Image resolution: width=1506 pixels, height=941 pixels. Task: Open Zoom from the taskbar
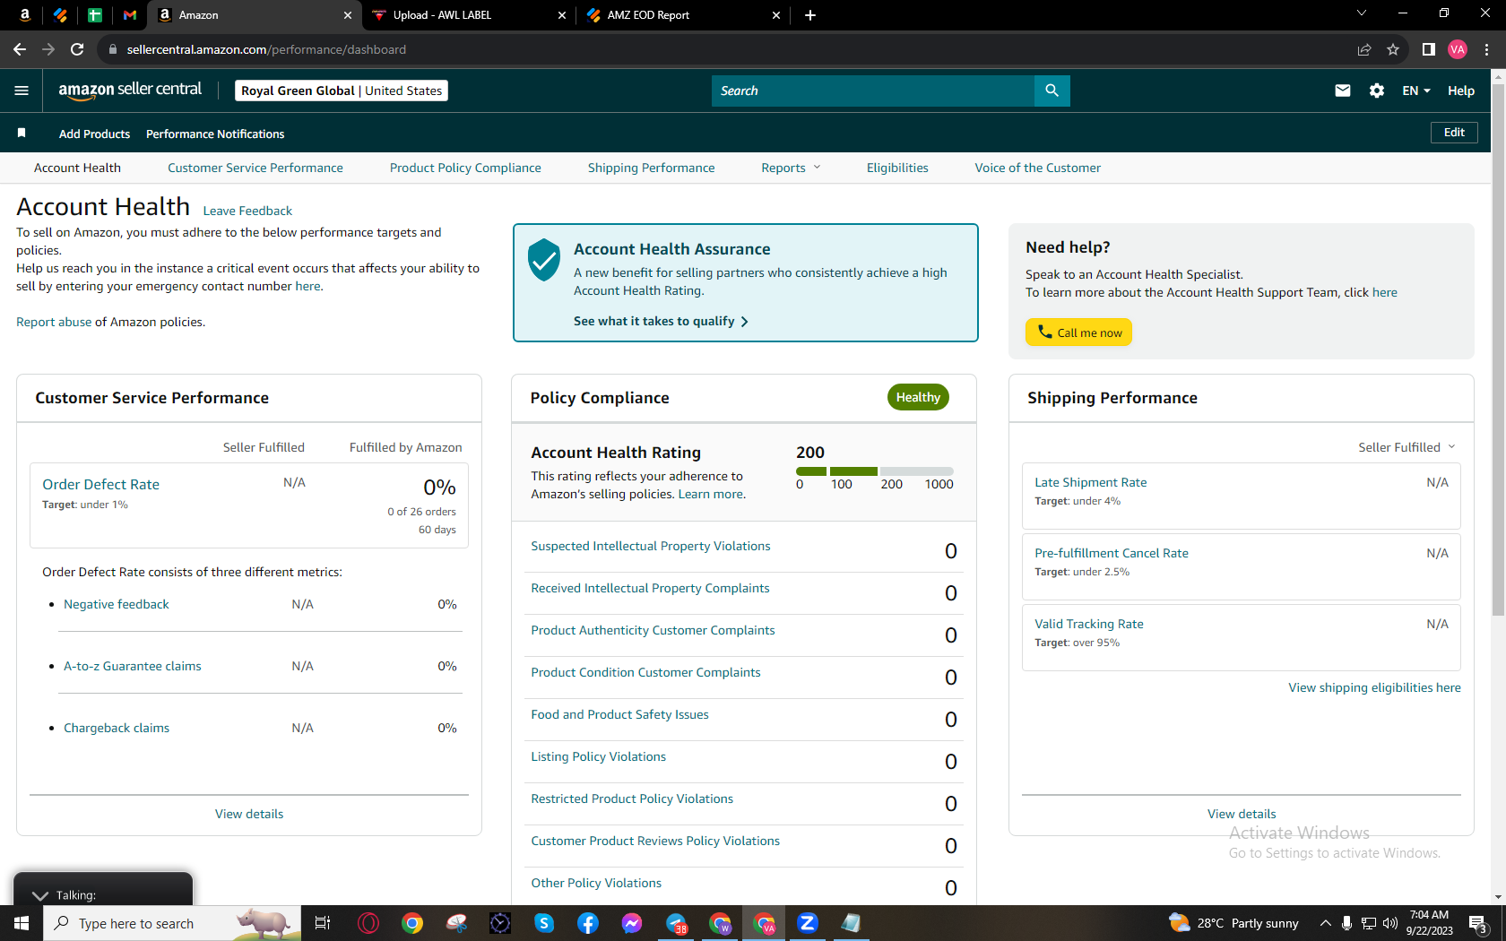tap(808, 923)
